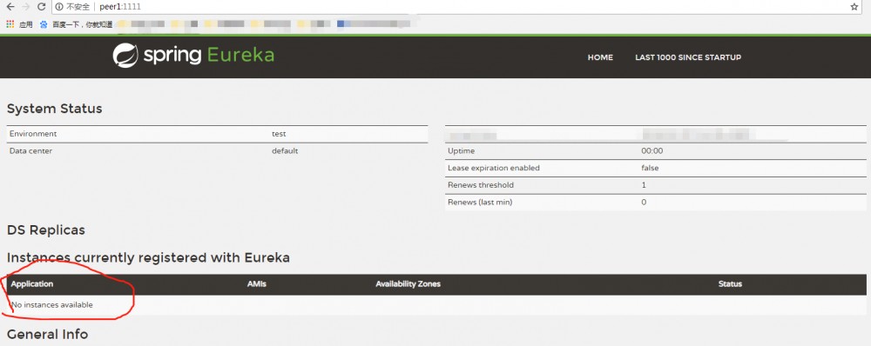Click the Status column header

click(730, 283)
